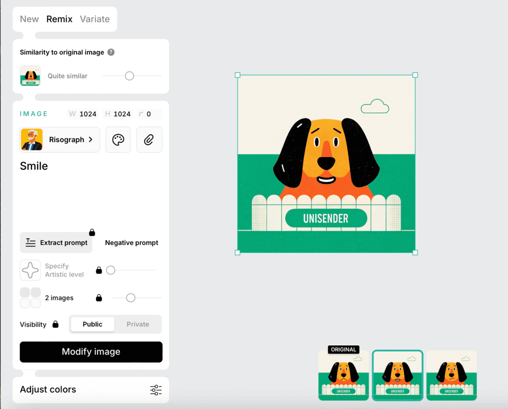Screen dimensions: 508x409
Task: Click the 2 images label
Action: click(x=59, y=298)
